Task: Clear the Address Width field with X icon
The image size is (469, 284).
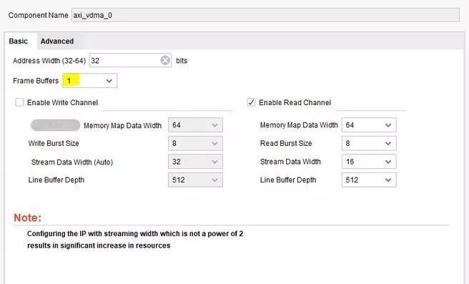Action: click(x=165, y=61)
